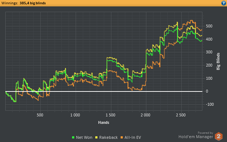Image resolution: width=227 pixels, height=142 pixels.
Task: Click the white zero baseline on the graph
Action: (104, 91)
